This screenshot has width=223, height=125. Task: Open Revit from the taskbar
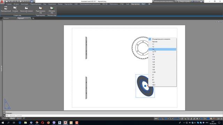click(x=60, y=123)
